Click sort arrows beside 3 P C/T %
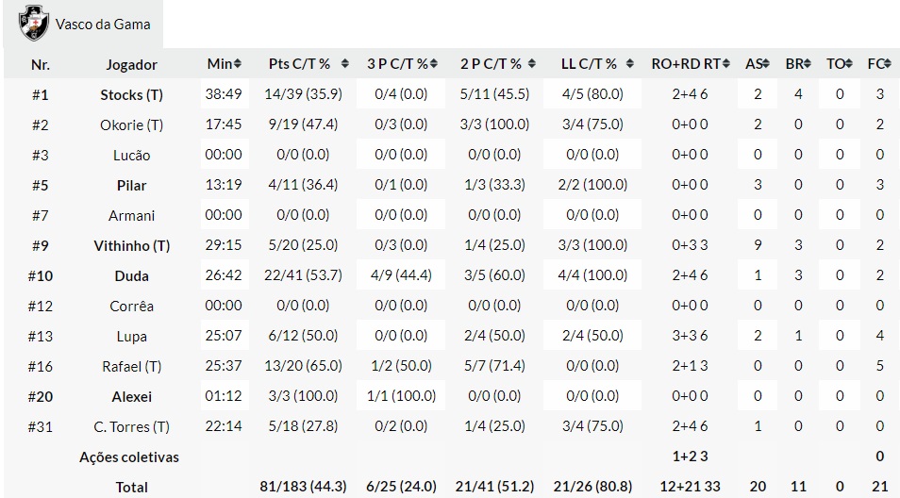Screen dimensions: 900x498 (434, 64)
